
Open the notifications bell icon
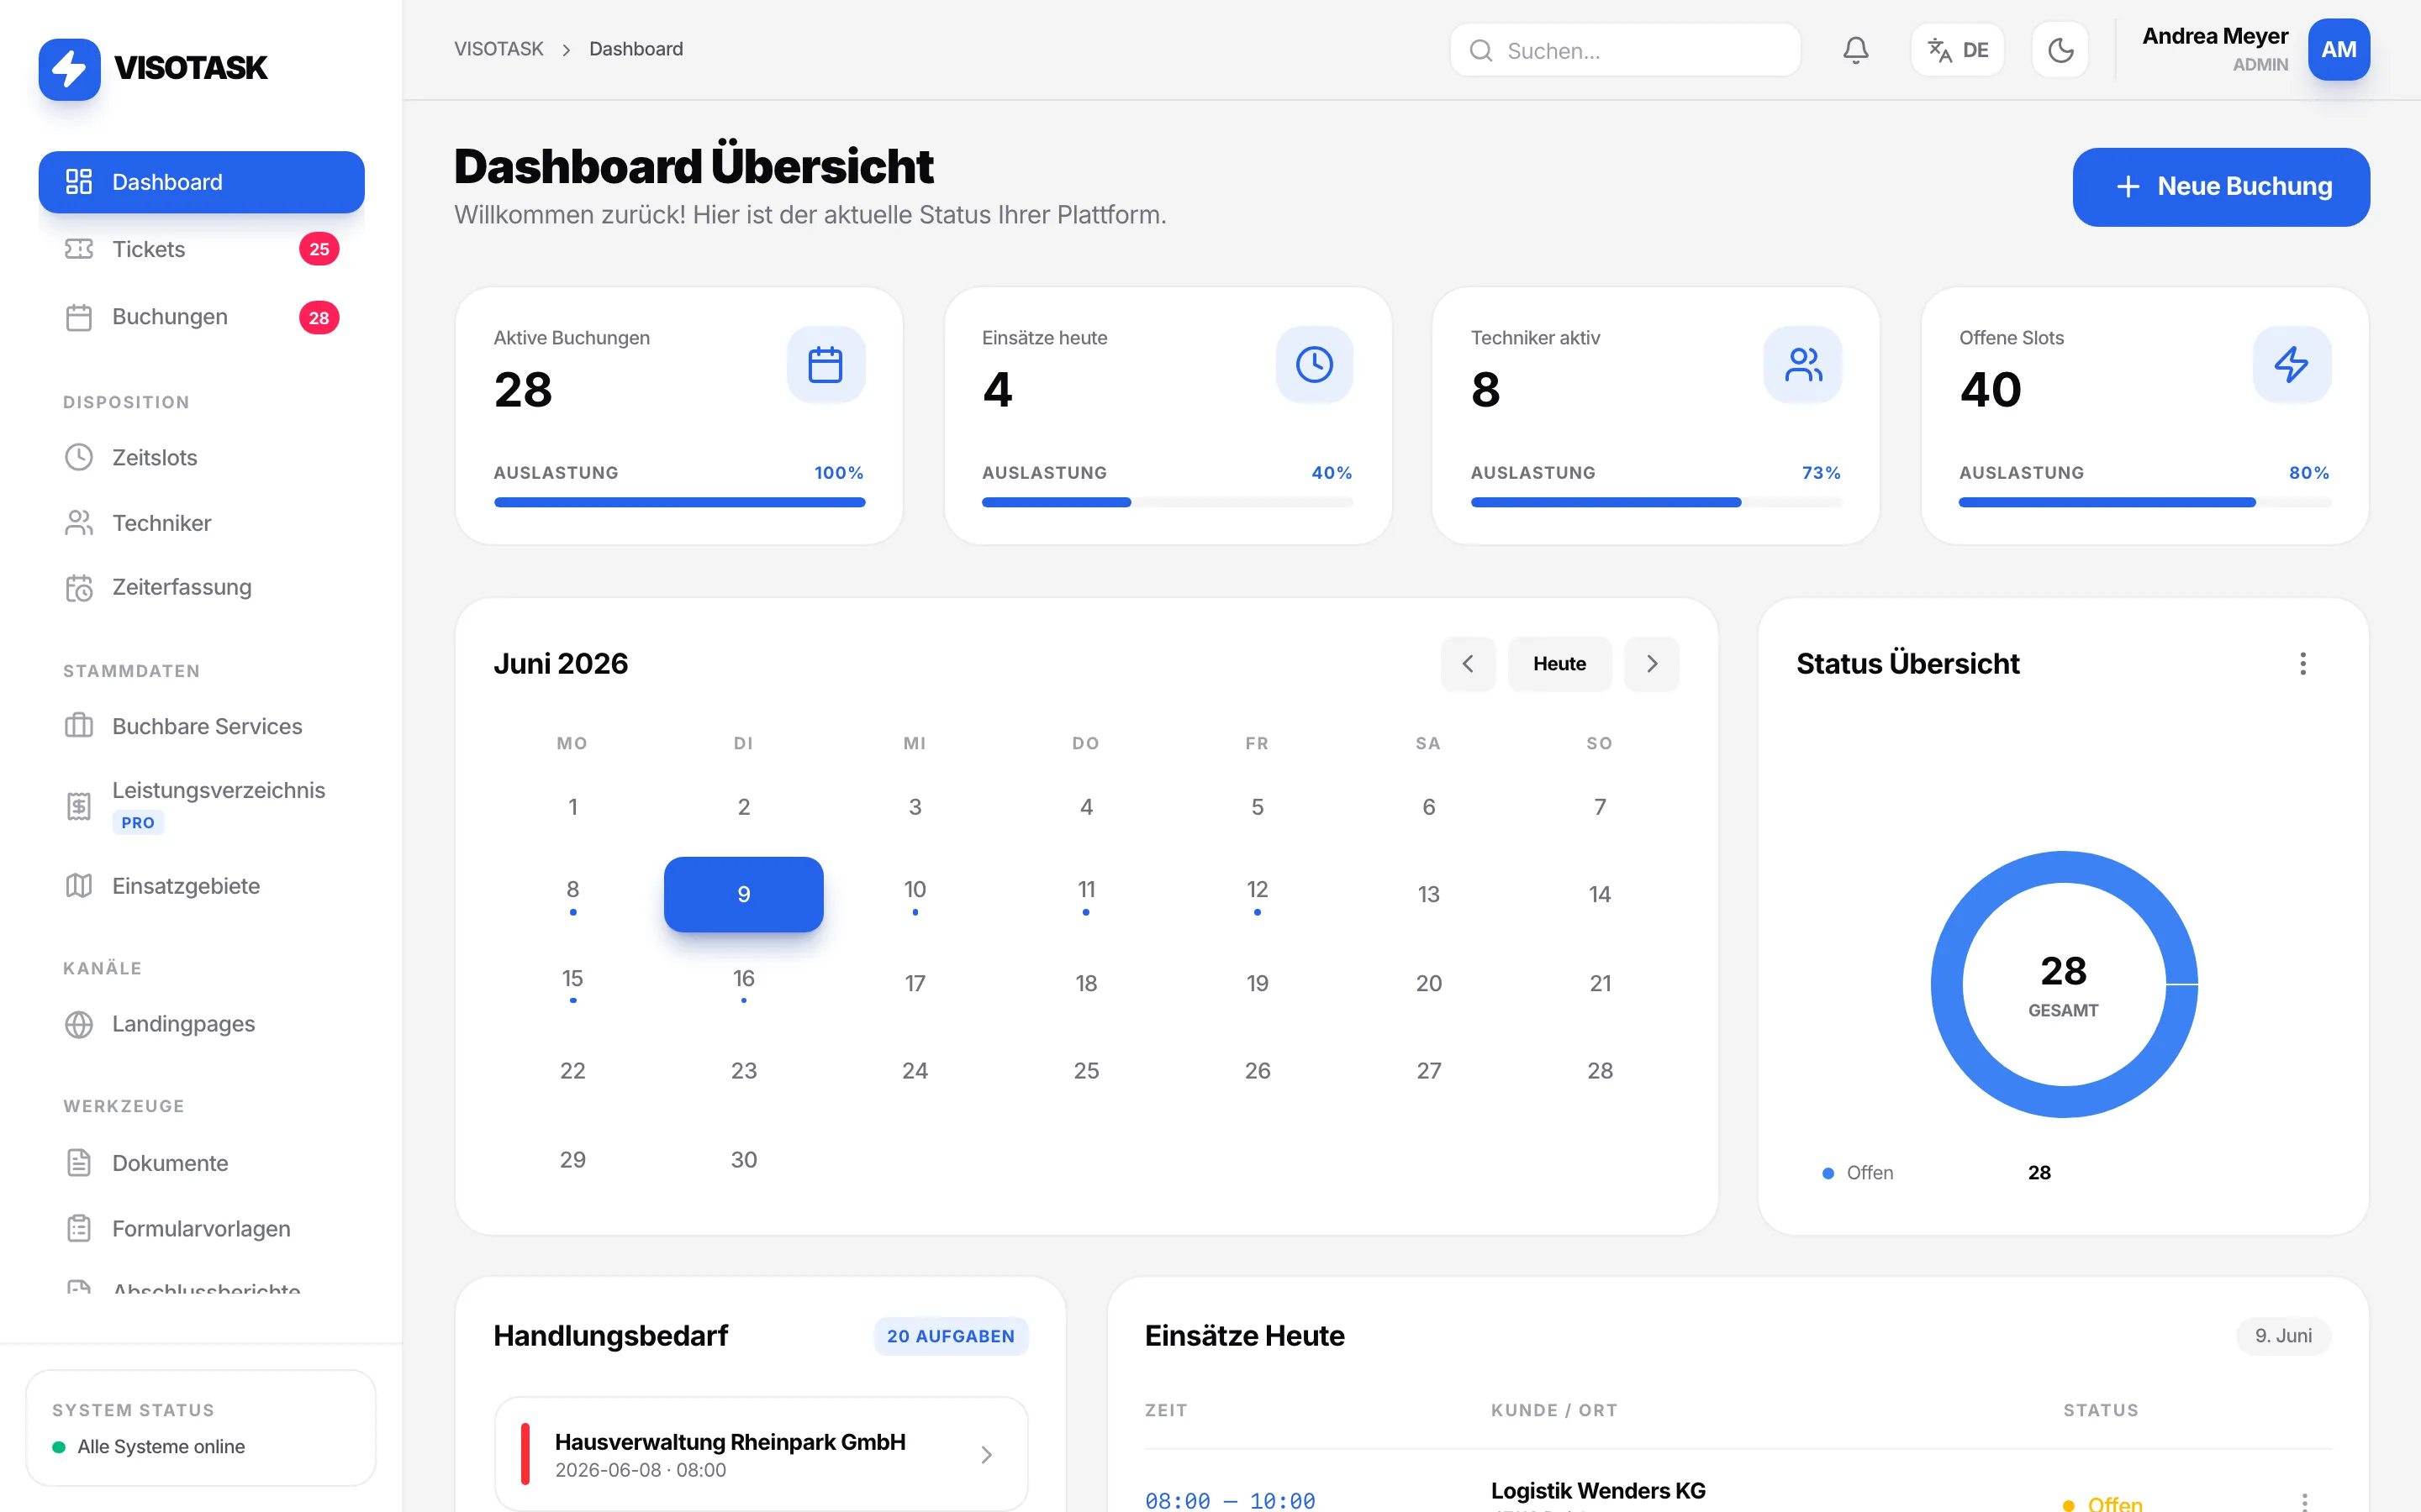pos(1856,50)
